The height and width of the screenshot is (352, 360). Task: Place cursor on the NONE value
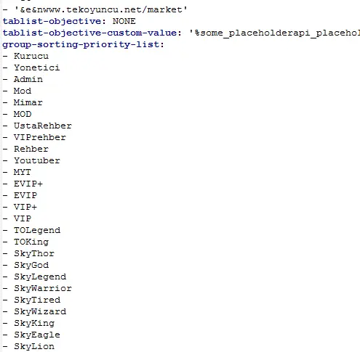(124, 21)
